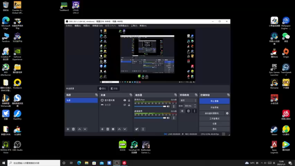Click the 300 ms duration stepper arrows

(195, 106)
